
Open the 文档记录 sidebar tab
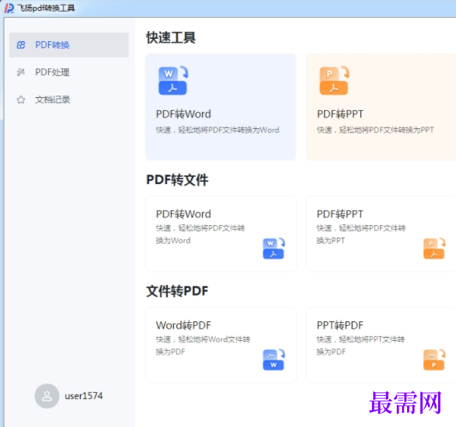pyautogui.click(x=68, y=99)
